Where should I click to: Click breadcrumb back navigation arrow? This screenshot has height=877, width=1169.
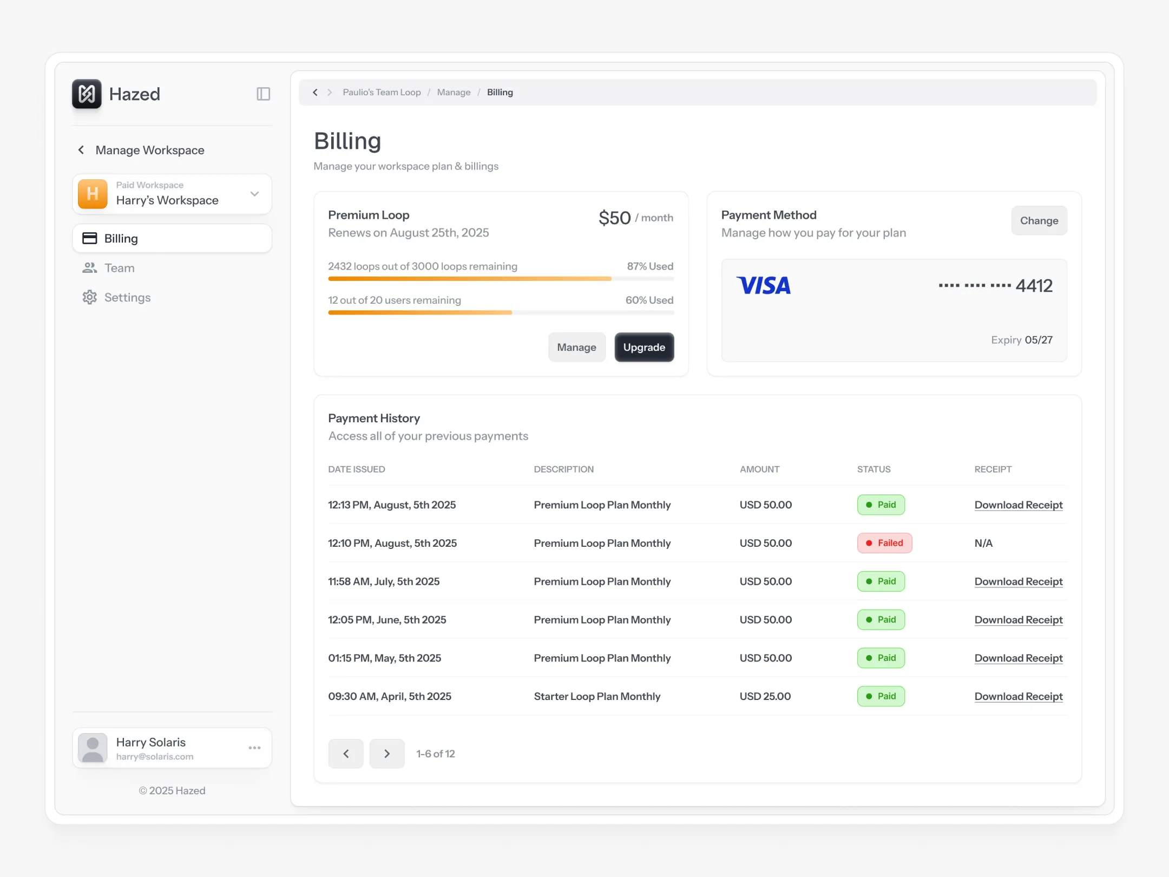pos(315,93)
